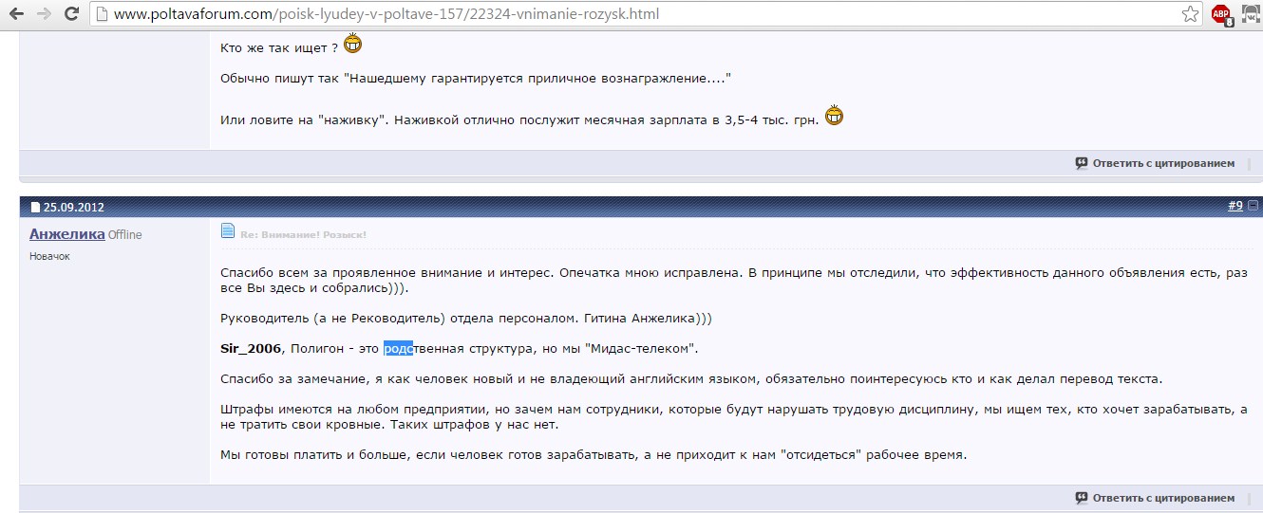
Task: Click the "Новачок" user rank label
Action: point(49,257)
